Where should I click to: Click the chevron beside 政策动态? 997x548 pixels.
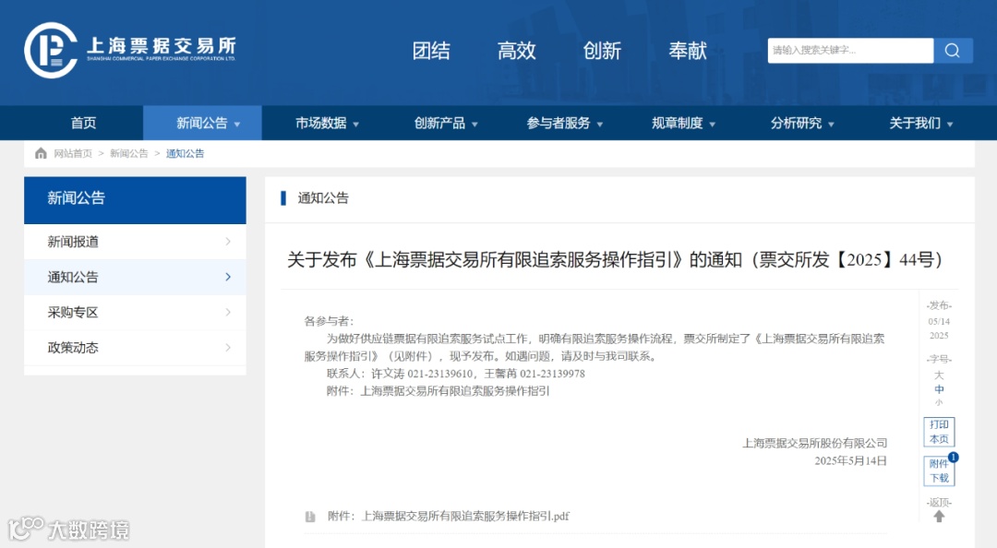click(228, 348)
